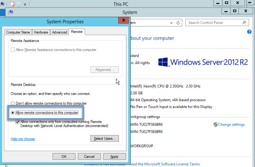Image resolution: width=255 pixels, height=167 pixels.
Task: Click the shield icon next to Change settings
Action: (x=215, y=124)
